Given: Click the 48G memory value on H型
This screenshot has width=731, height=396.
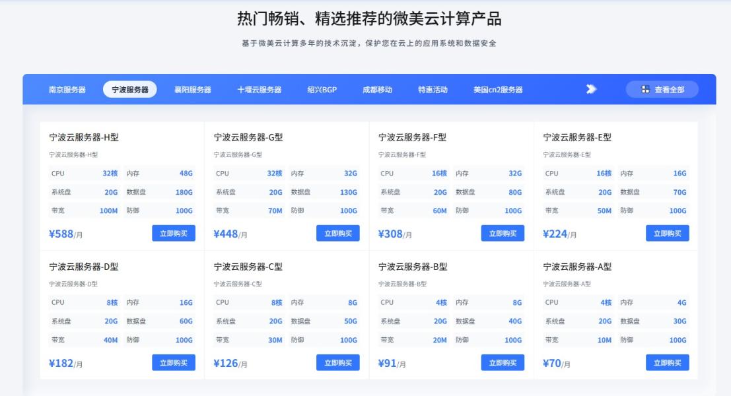Looking at the screenshot, I should tap(186, 174).
